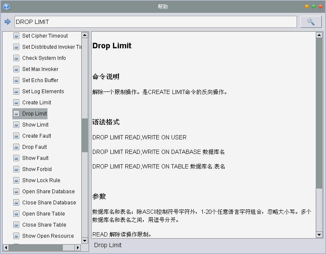Click the page icon next to Set Cipher Timeout
The height and width of the screenshot is (254, 326).
tap(16, 36)
